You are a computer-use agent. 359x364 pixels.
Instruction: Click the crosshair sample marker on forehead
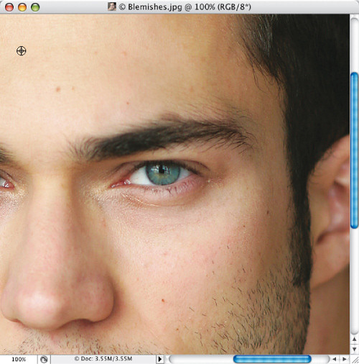(x=22, y=51)
